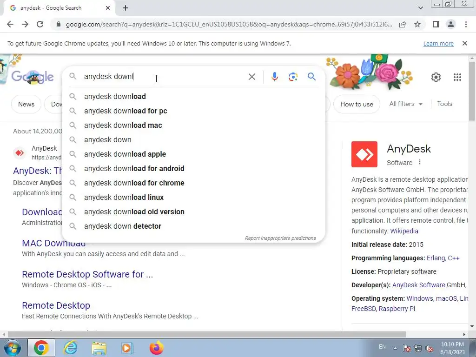This screenshot has width=476, height=357.
Task: Open a new browser tab
Action: tap(126, 8)
